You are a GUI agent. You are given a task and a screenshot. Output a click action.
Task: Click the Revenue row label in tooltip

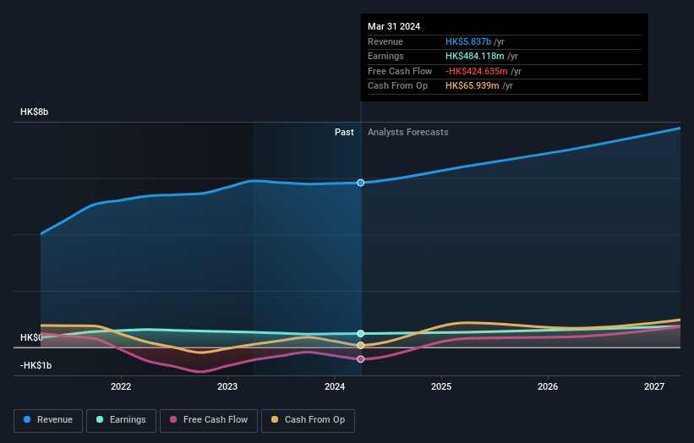[385, 41]
